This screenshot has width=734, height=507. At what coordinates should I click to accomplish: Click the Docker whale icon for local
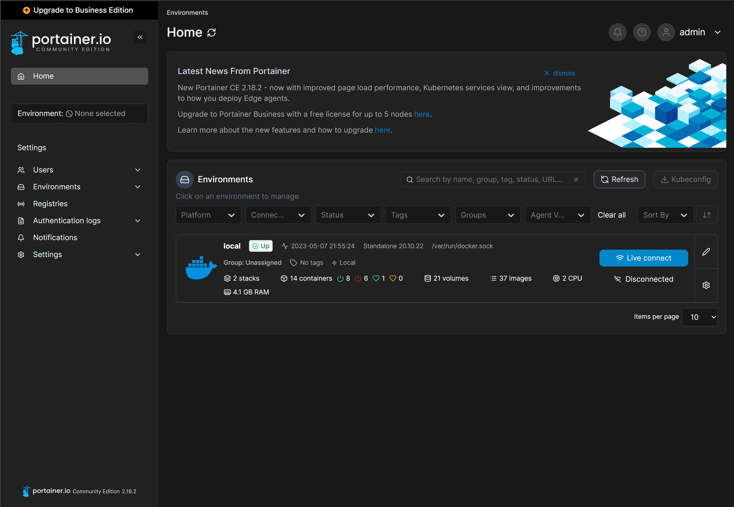coord(201,268)
